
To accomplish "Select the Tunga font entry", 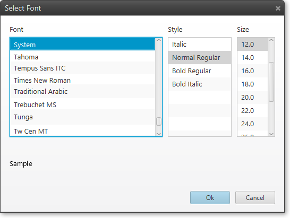I will pos(83,117).
